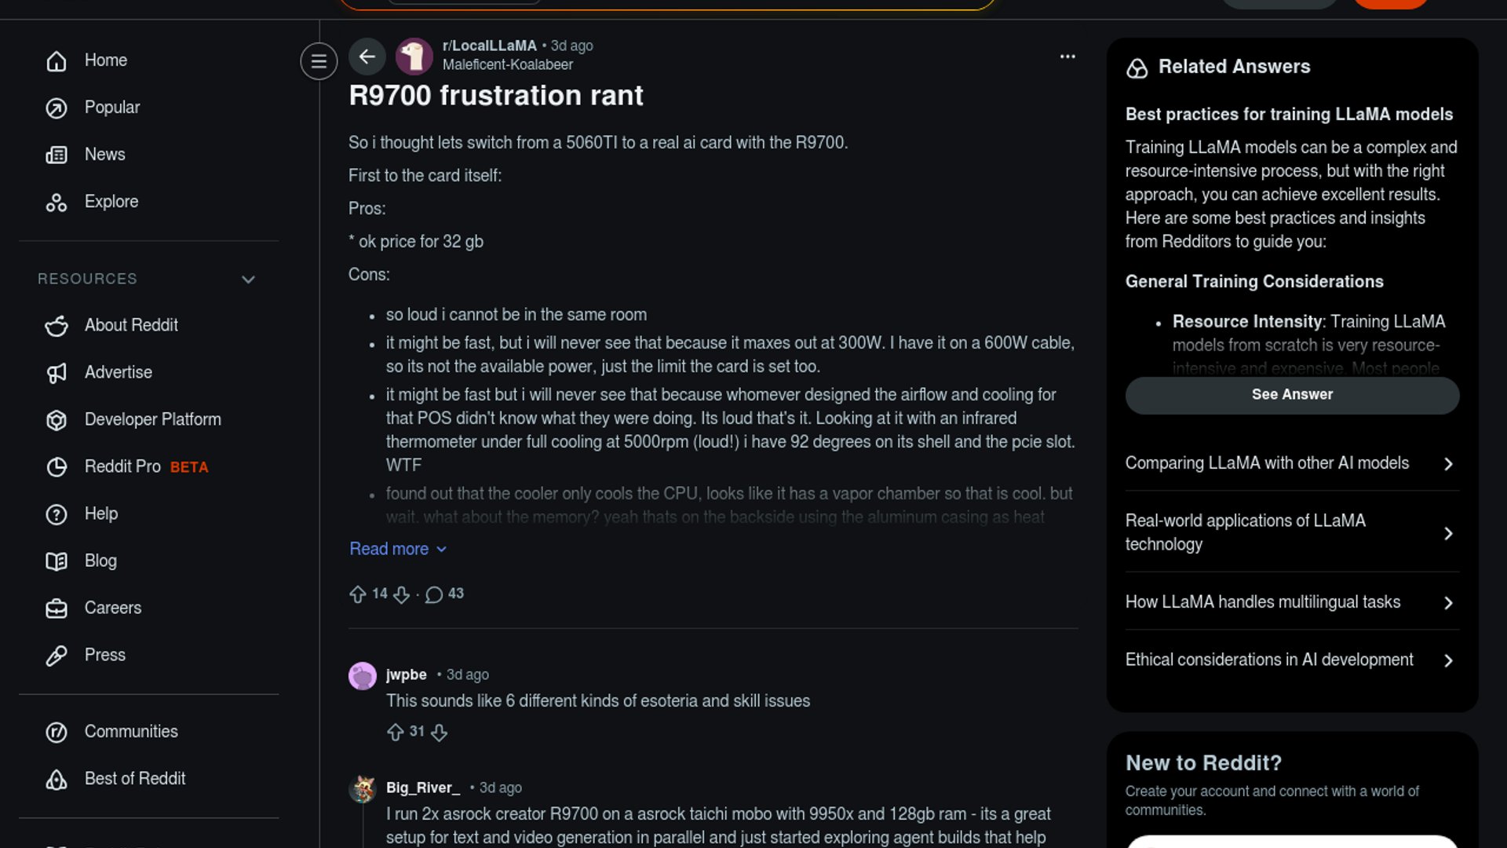
Task: Click the Maleficent-Koalabeer user avatar
Action: (x=414, y=57)
